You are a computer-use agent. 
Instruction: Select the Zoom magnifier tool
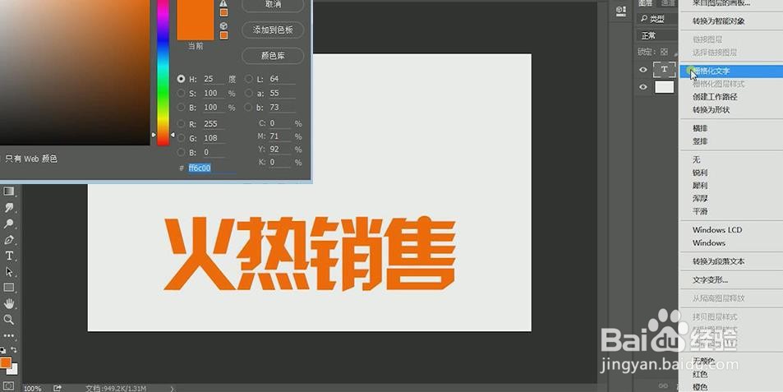(x=8, y=320)
